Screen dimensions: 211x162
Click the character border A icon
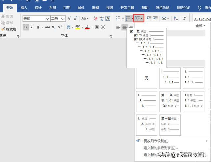coord(108,18)
